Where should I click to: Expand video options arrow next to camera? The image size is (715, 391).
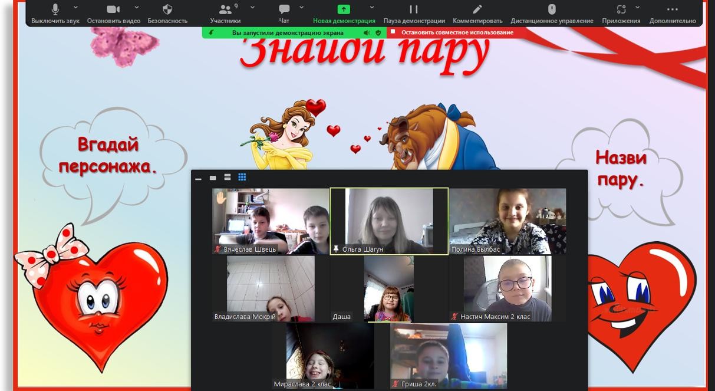(x=137, y=8)
